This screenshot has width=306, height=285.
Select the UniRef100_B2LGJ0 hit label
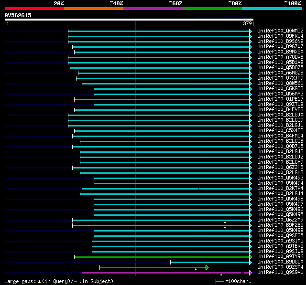tap(280, 115)
